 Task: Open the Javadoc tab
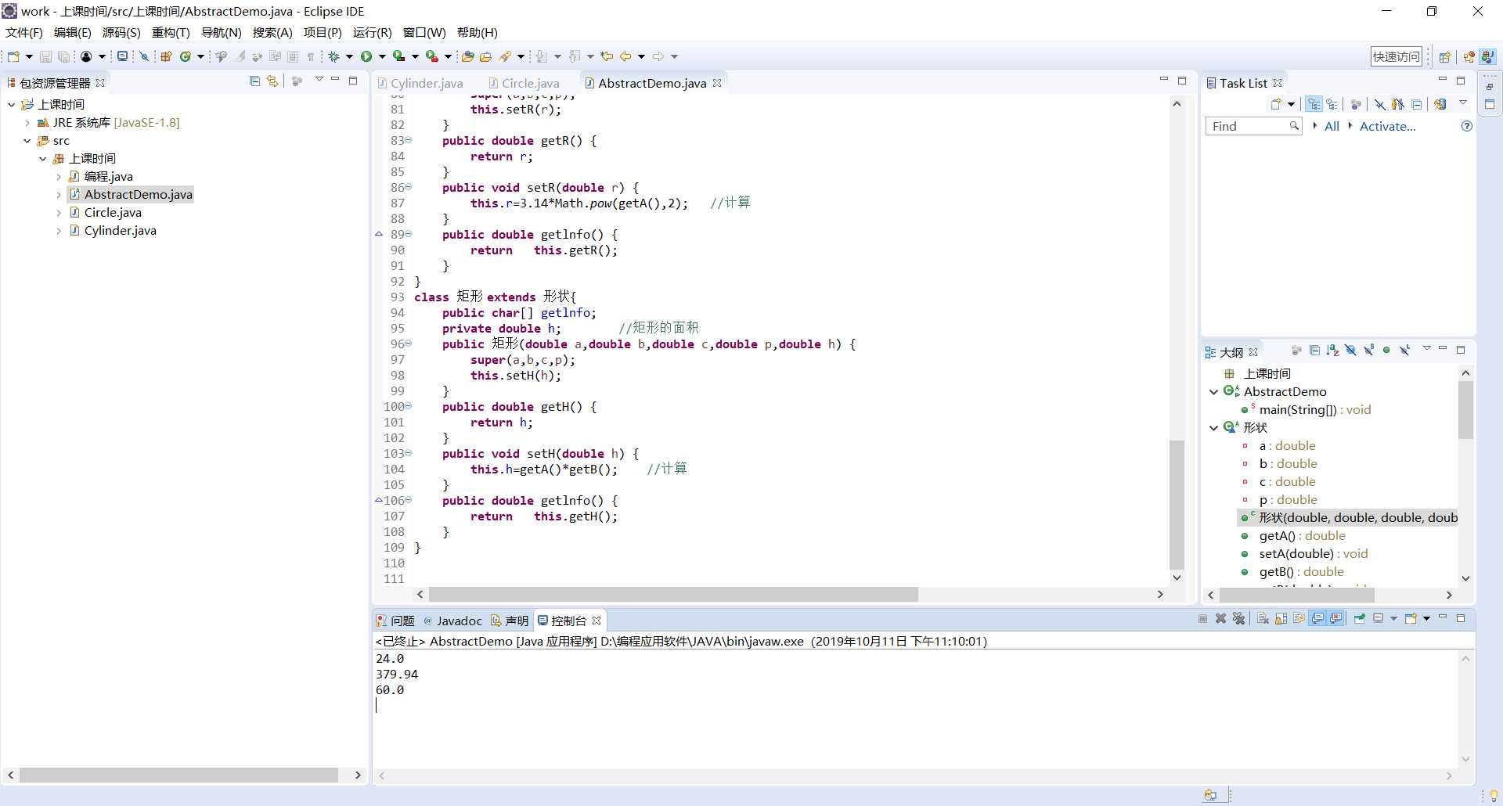coord(452,621)
